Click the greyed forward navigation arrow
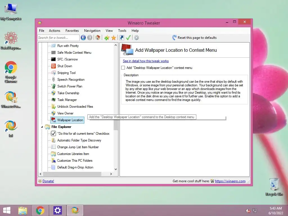This screenshot has width=288, height=216. coord(90,38)
